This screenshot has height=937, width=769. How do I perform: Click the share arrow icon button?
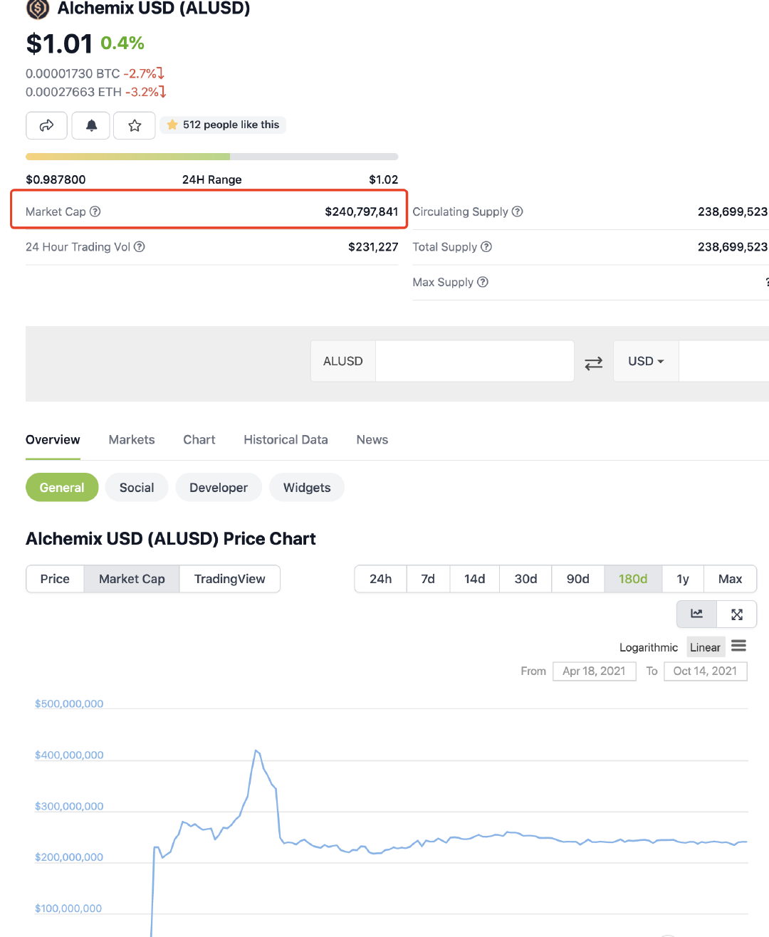pyautogui.click(x=46, y=125)
